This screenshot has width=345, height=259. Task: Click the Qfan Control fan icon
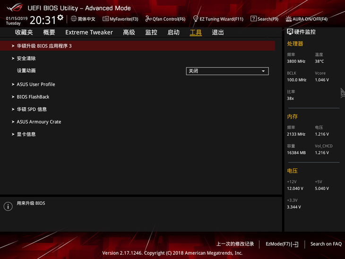click(148, 19)
